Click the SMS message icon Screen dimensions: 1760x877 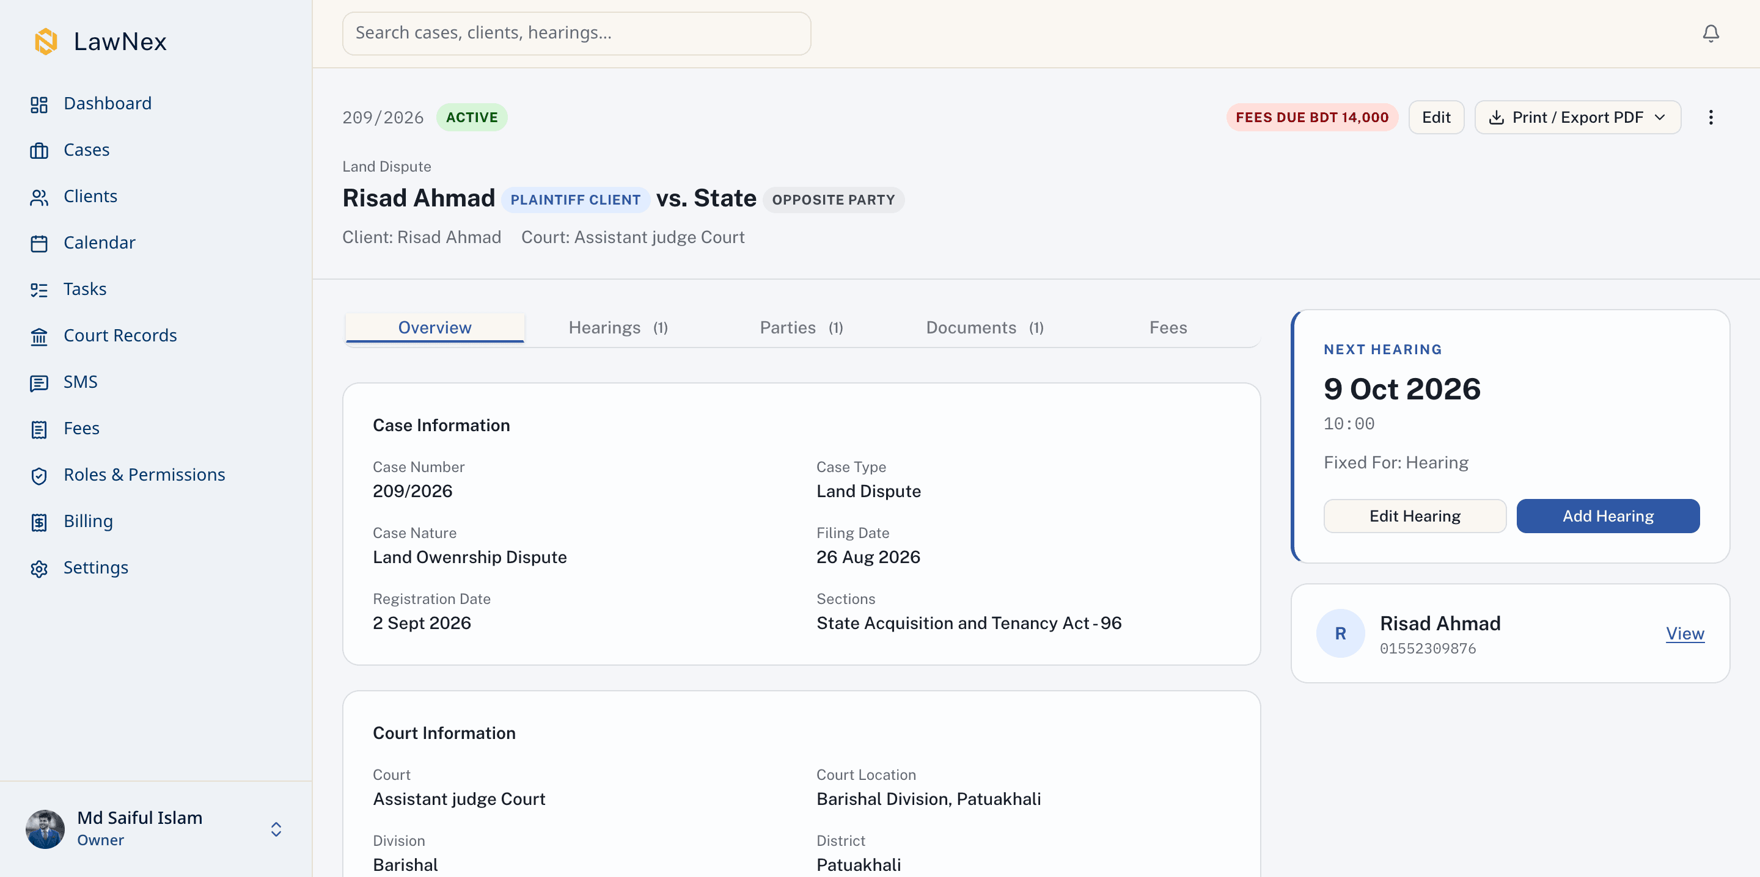click(39, 382)
